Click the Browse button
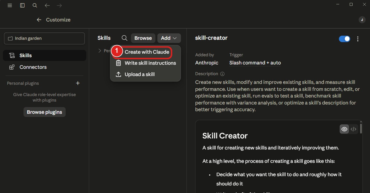Viewport: 370px width, 193px height. click(x=143, y=38)
